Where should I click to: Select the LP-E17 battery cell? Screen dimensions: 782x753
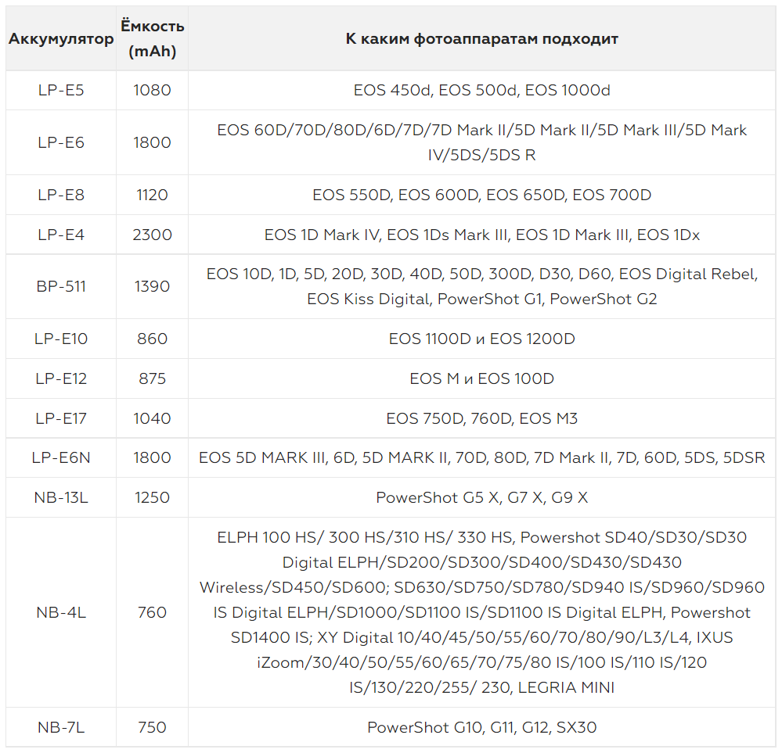(61, 418)
